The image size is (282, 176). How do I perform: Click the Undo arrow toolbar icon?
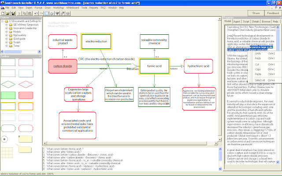tap(36, 14)
